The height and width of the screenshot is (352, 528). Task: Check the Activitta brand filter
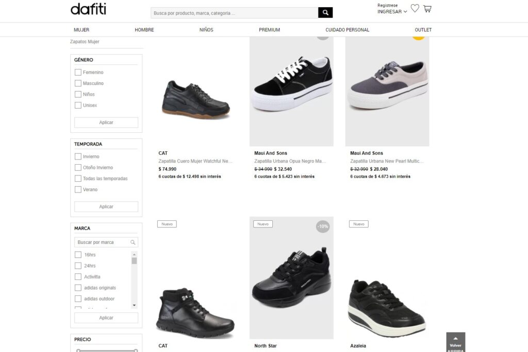[78, 277]
